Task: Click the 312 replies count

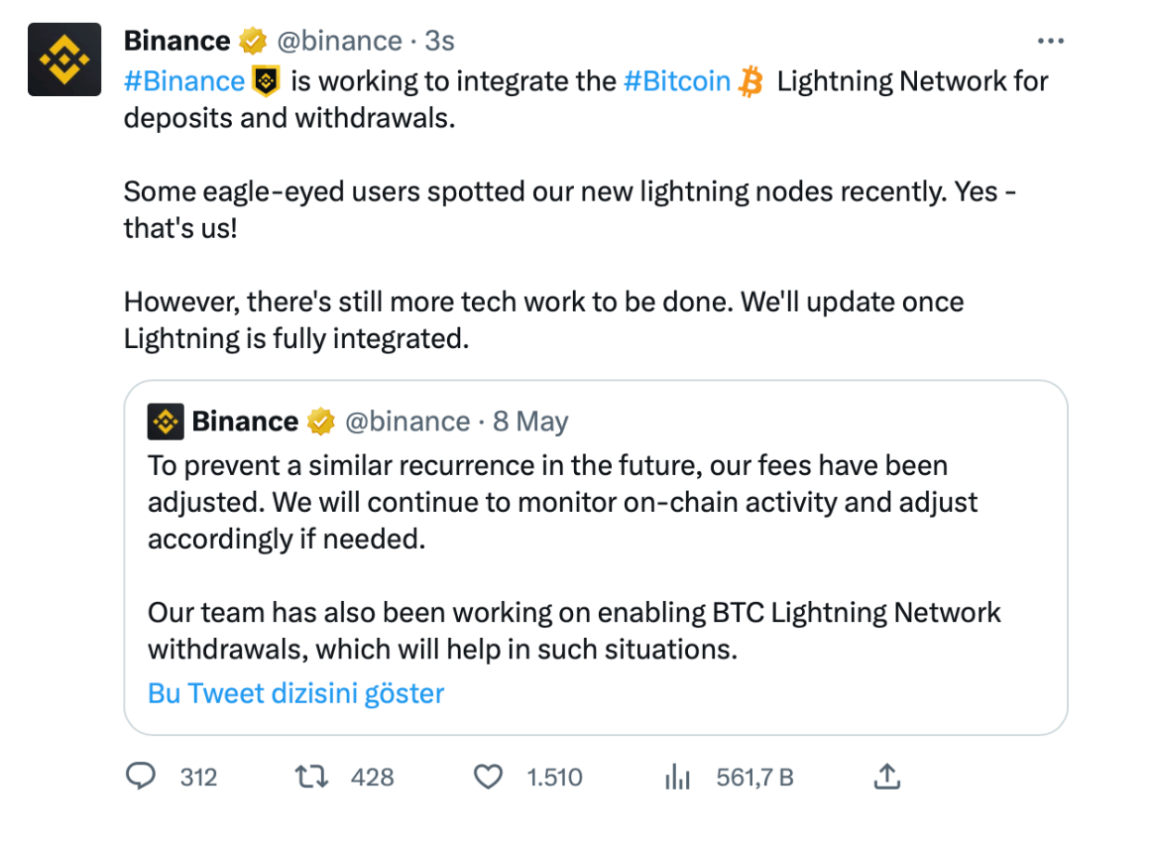Action: (198, 778)
